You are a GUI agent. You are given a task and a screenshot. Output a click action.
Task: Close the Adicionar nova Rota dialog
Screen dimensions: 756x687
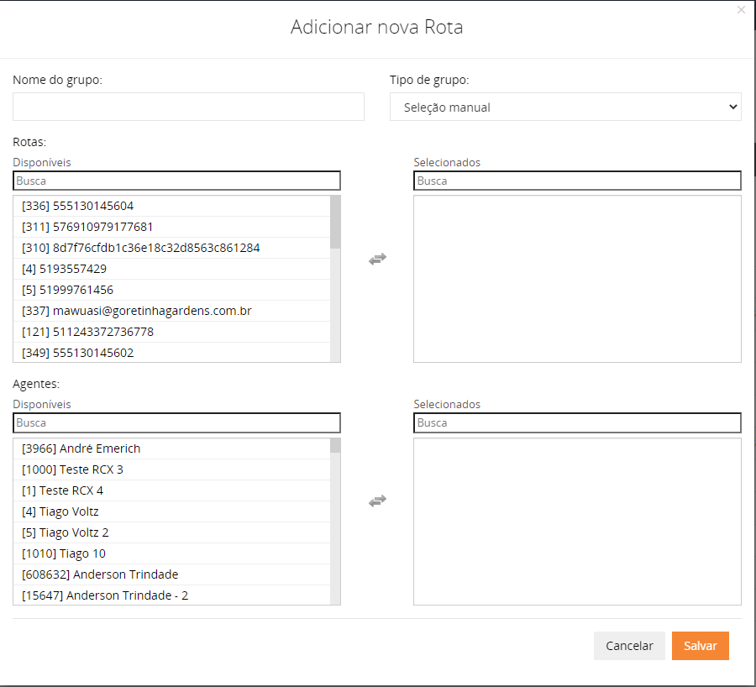click(741, 9)
